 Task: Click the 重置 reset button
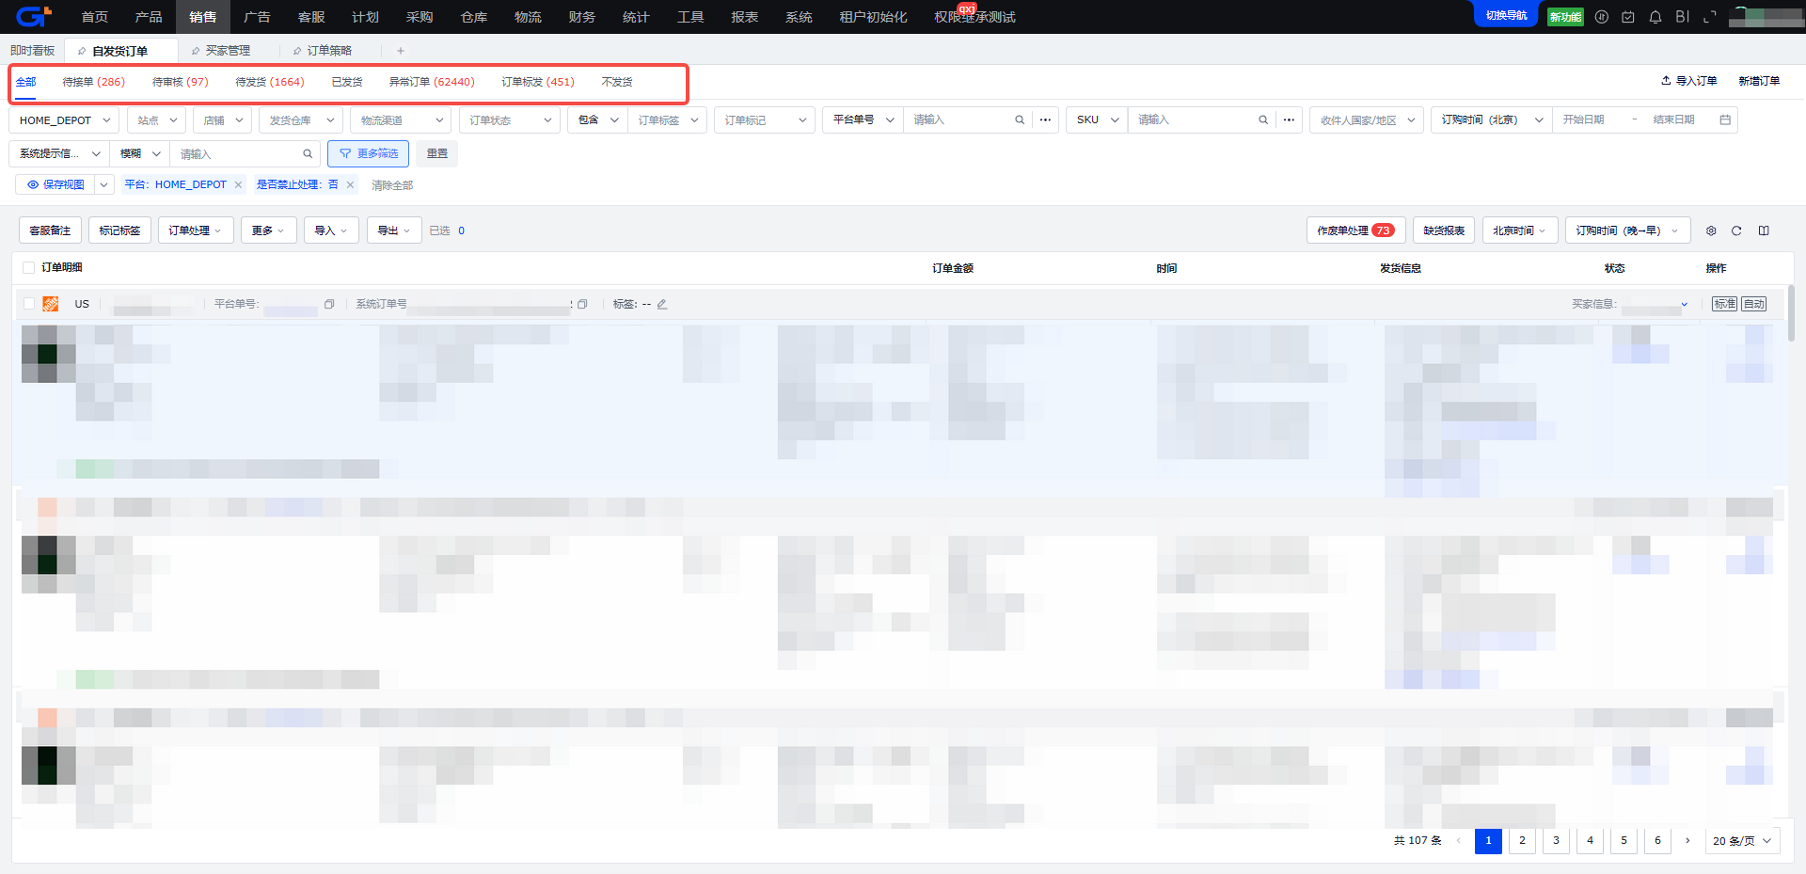(437, 153)
